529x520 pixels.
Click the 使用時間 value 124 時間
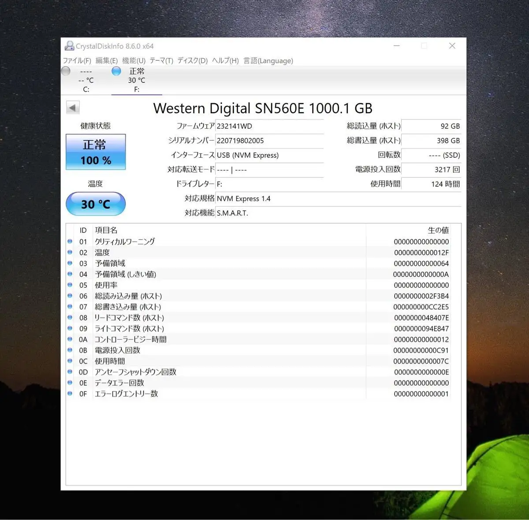(432, 184)
